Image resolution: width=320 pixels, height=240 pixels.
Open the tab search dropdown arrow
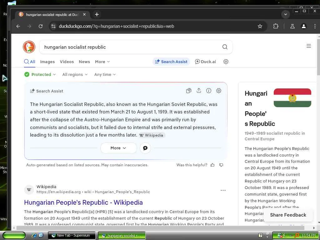[x=286, y=14]
